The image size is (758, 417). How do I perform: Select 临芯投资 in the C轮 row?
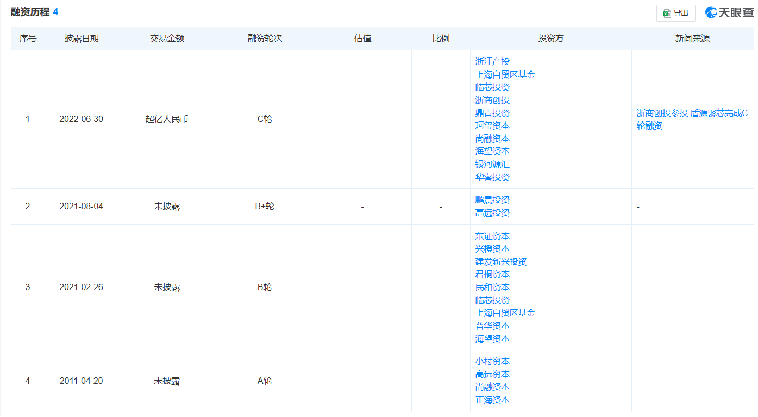pyautogui.click(x=492, y=87)
